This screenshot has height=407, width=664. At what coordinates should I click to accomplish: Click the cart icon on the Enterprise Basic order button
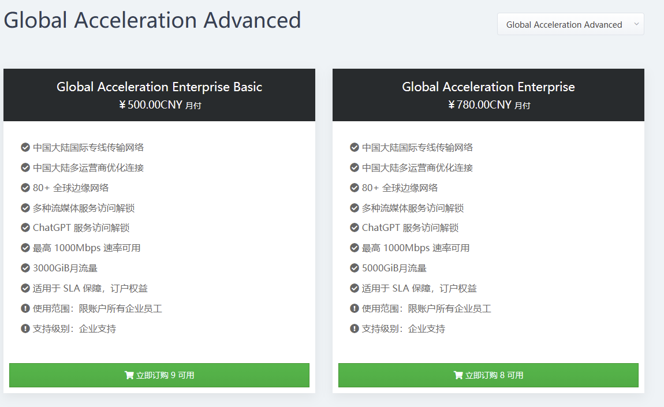click(x=129, y=375)
